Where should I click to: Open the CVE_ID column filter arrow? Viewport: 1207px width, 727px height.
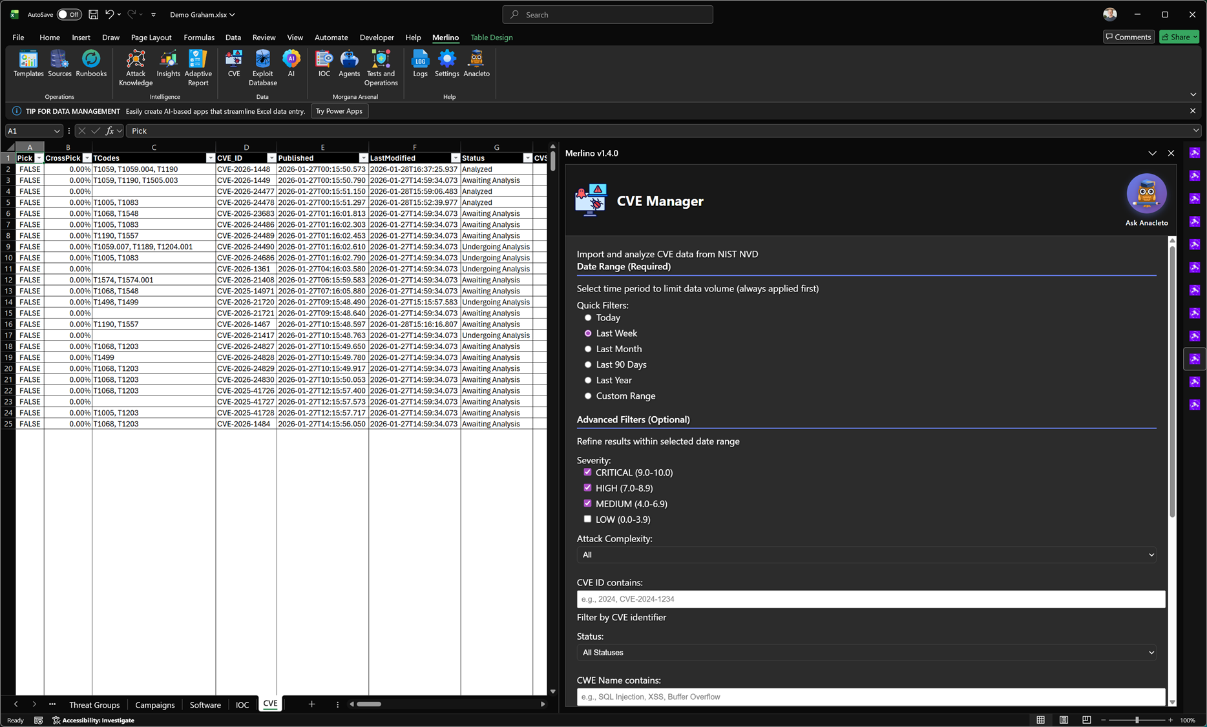[x=271, y=158]
